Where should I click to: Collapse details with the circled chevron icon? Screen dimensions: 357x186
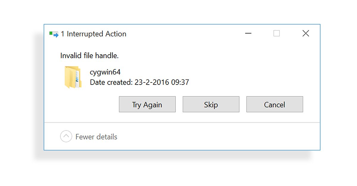66,137
